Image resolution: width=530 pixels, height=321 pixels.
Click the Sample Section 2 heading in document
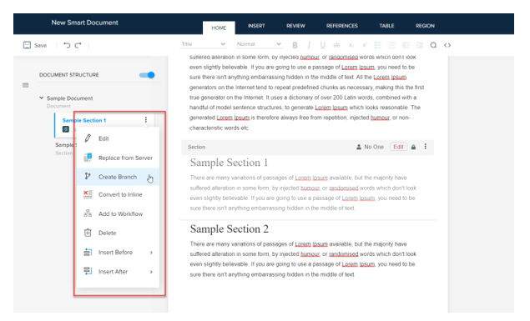pos(230,228)
